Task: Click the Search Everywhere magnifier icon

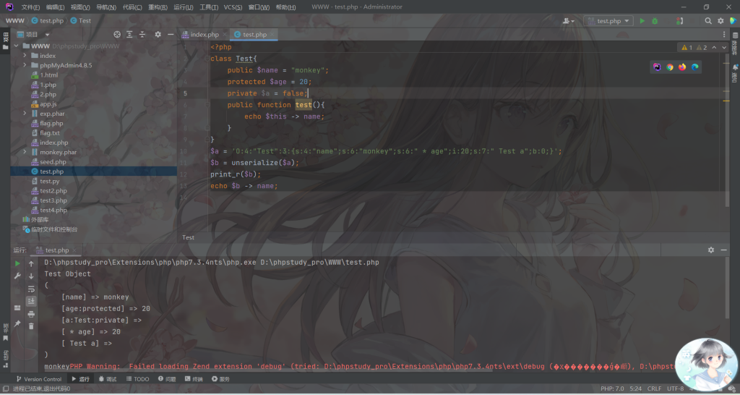Action: point(708,21)
